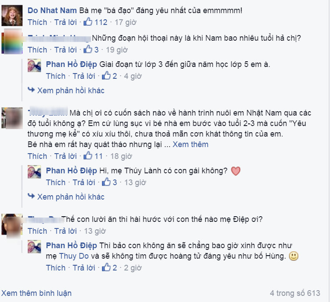This screenshot has width=330, height=302.
Task: Click thumbs-up icon beside 3 likes, 19 giờ
Action: tap(88, 49)
